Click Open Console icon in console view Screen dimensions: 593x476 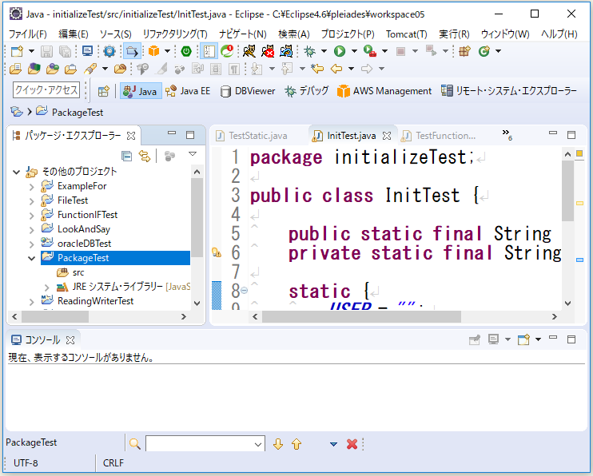click(x=523, y=339)
